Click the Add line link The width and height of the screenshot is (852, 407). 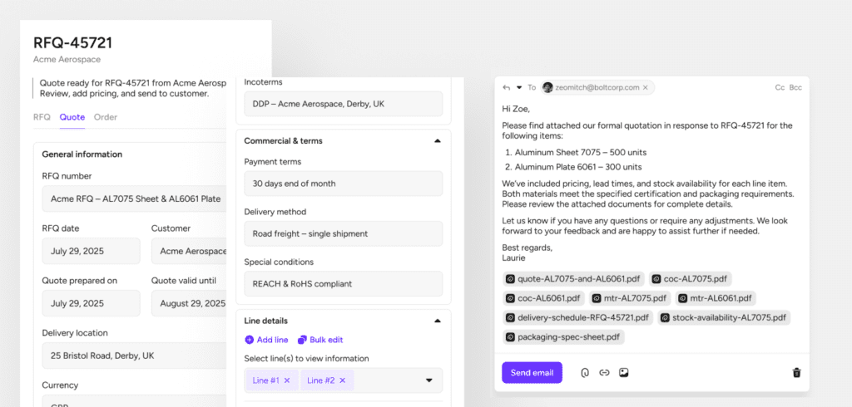tap(266, 340)
